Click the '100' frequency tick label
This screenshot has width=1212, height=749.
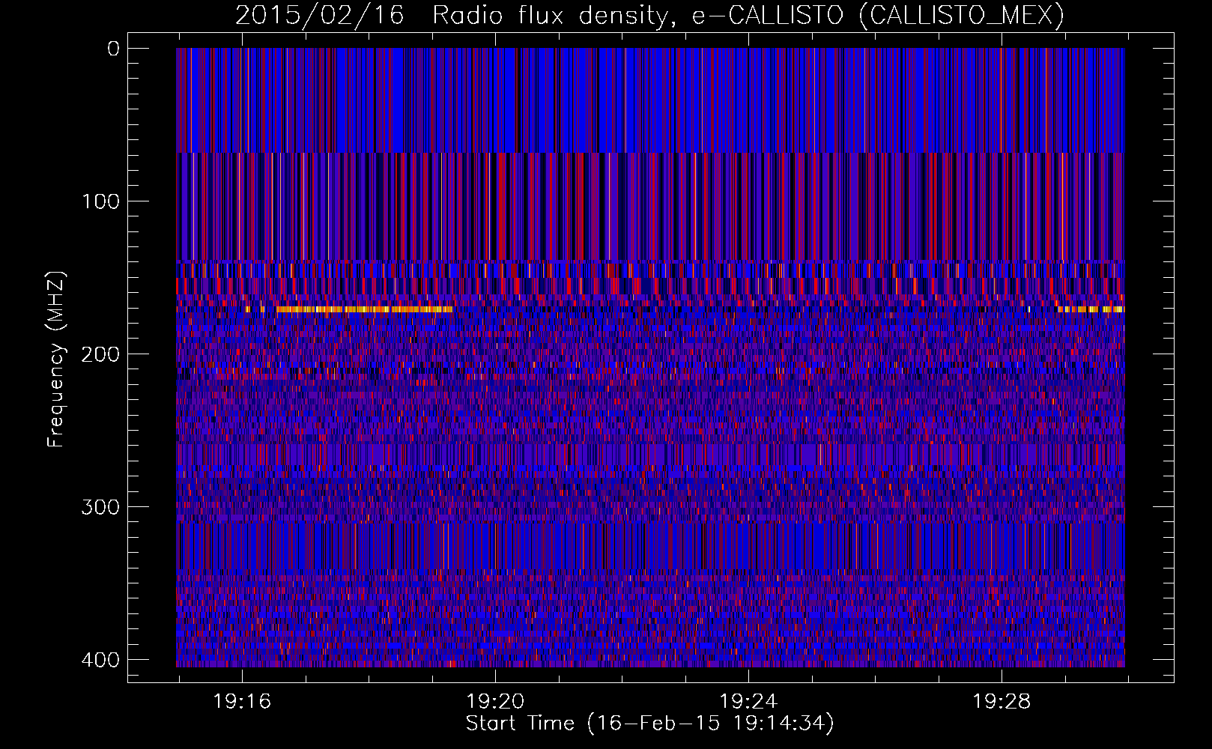pos(100,201)
